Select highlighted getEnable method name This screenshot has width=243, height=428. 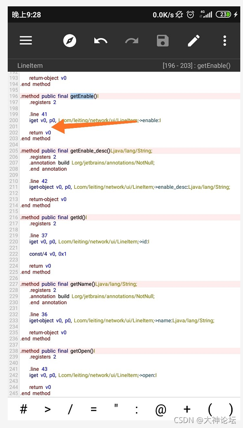[82, 96]
